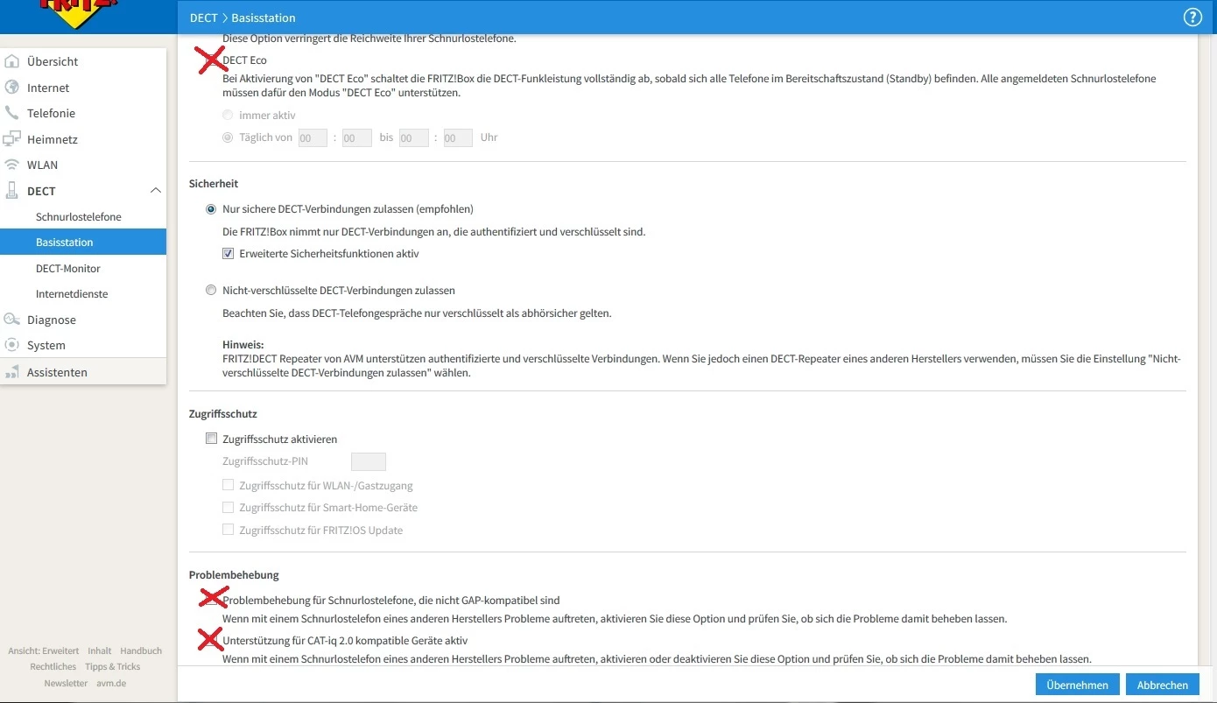Open the avm.de footer link
1217x703 pixels.
111,683
